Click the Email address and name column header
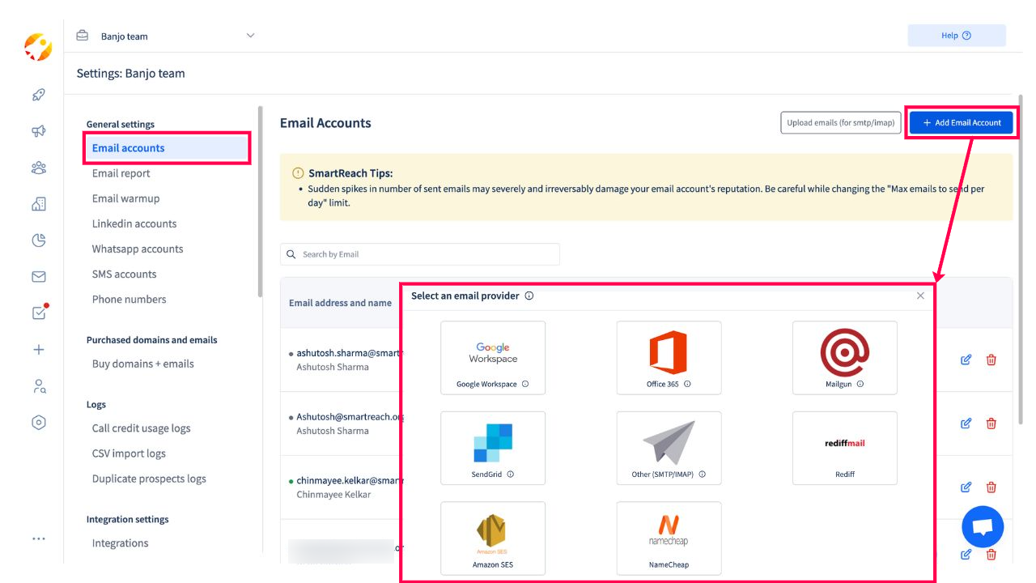This screenshot has width=1036, height=583. tap(340, 303)
